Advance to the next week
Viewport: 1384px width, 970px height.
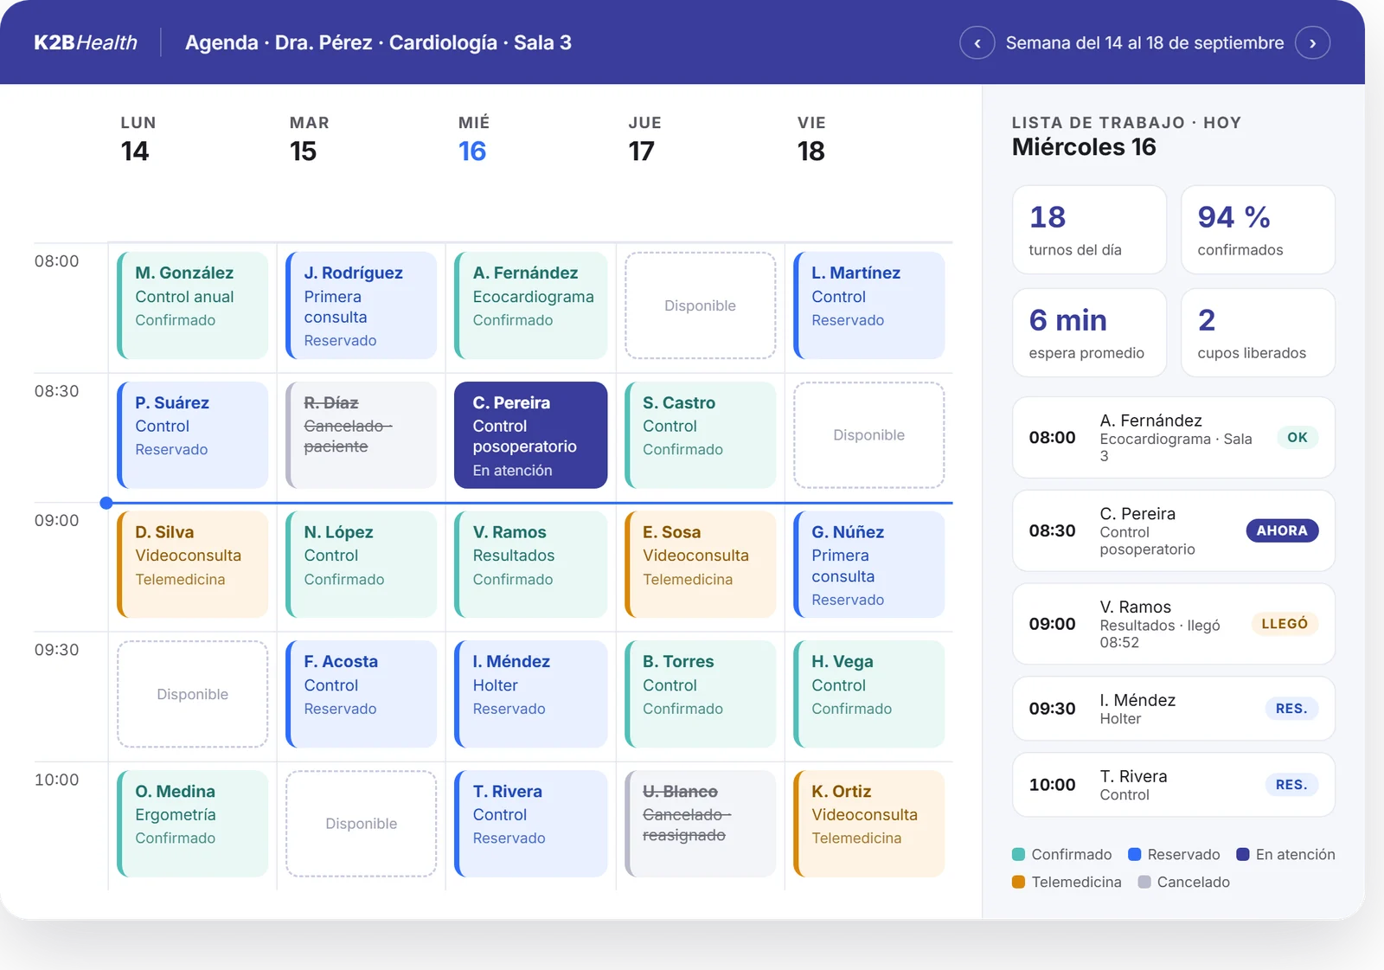pos(1312,42)
